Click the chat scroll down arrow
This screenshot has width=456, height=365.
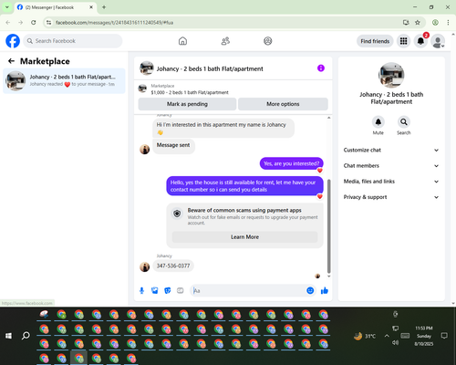click(328, 276)
